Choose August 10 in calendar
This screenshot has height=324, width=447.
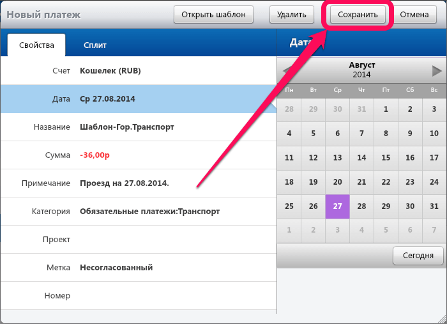(434, 134)
